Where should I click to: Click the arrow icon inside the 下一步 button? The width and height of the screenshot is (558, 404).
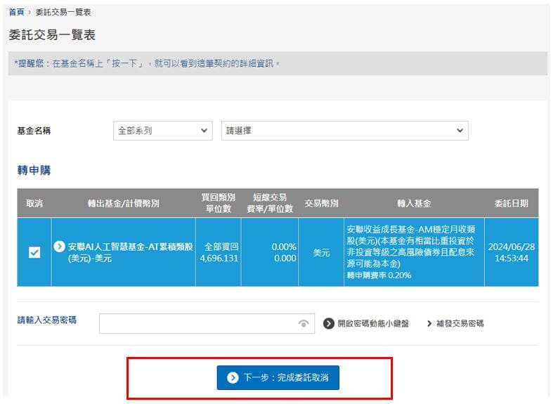point(233,378)
